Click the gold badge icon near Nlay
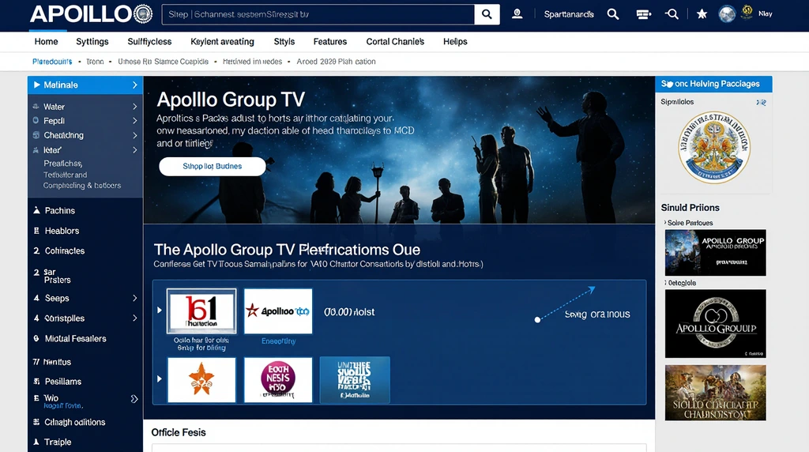The width and height of the screenshot is (809, 452). pyautogui.click(x=747, y=11)
